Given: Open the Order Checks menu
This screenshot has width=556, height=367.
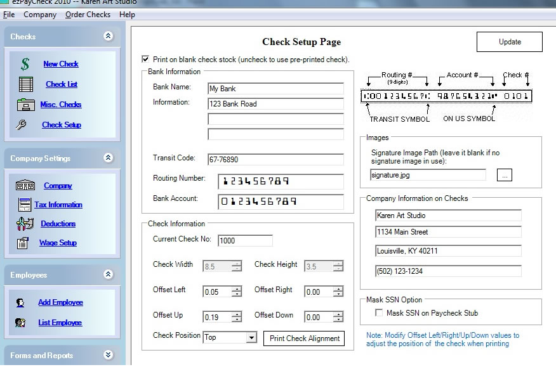Looking at the screenshot, I should pos(88,15).
